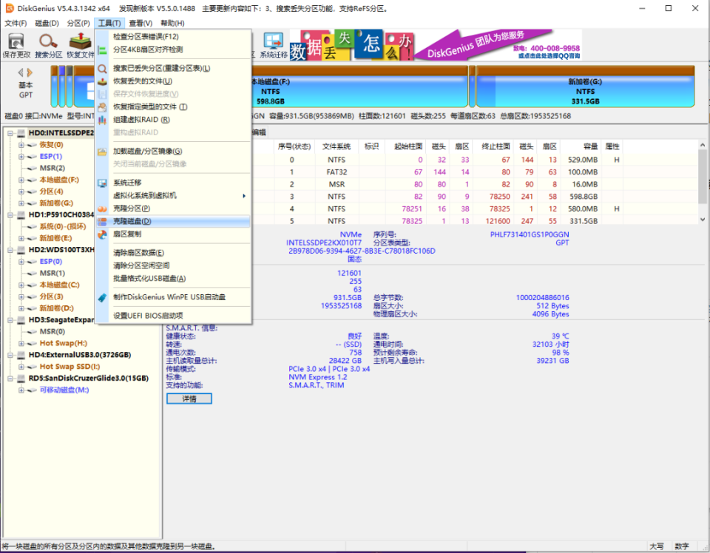Click the WinPE USB boot disk icon
This screenshot has width=710, height=553.
click(x=103, y=297)
